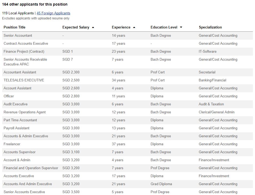Click the Specialization column header
This screenshot has height=195, width=255.
click(210, 27)
